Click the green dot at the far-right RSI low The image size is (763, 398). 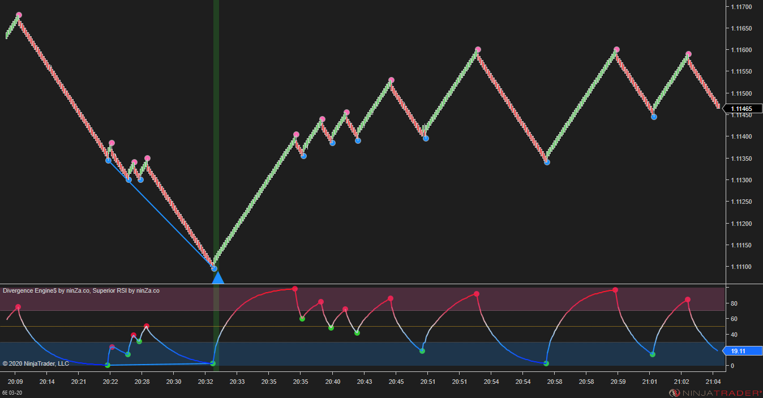coord(652,354)
